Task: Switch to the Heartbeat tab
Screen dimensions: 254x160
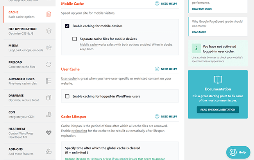Action: point(29,133)
